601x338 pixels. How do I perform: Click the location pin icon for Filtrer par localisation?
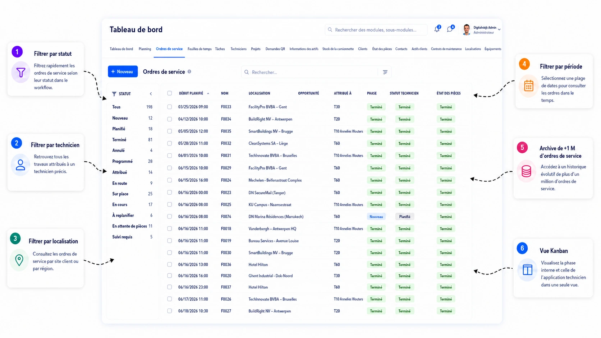click(x=19, y=260)
